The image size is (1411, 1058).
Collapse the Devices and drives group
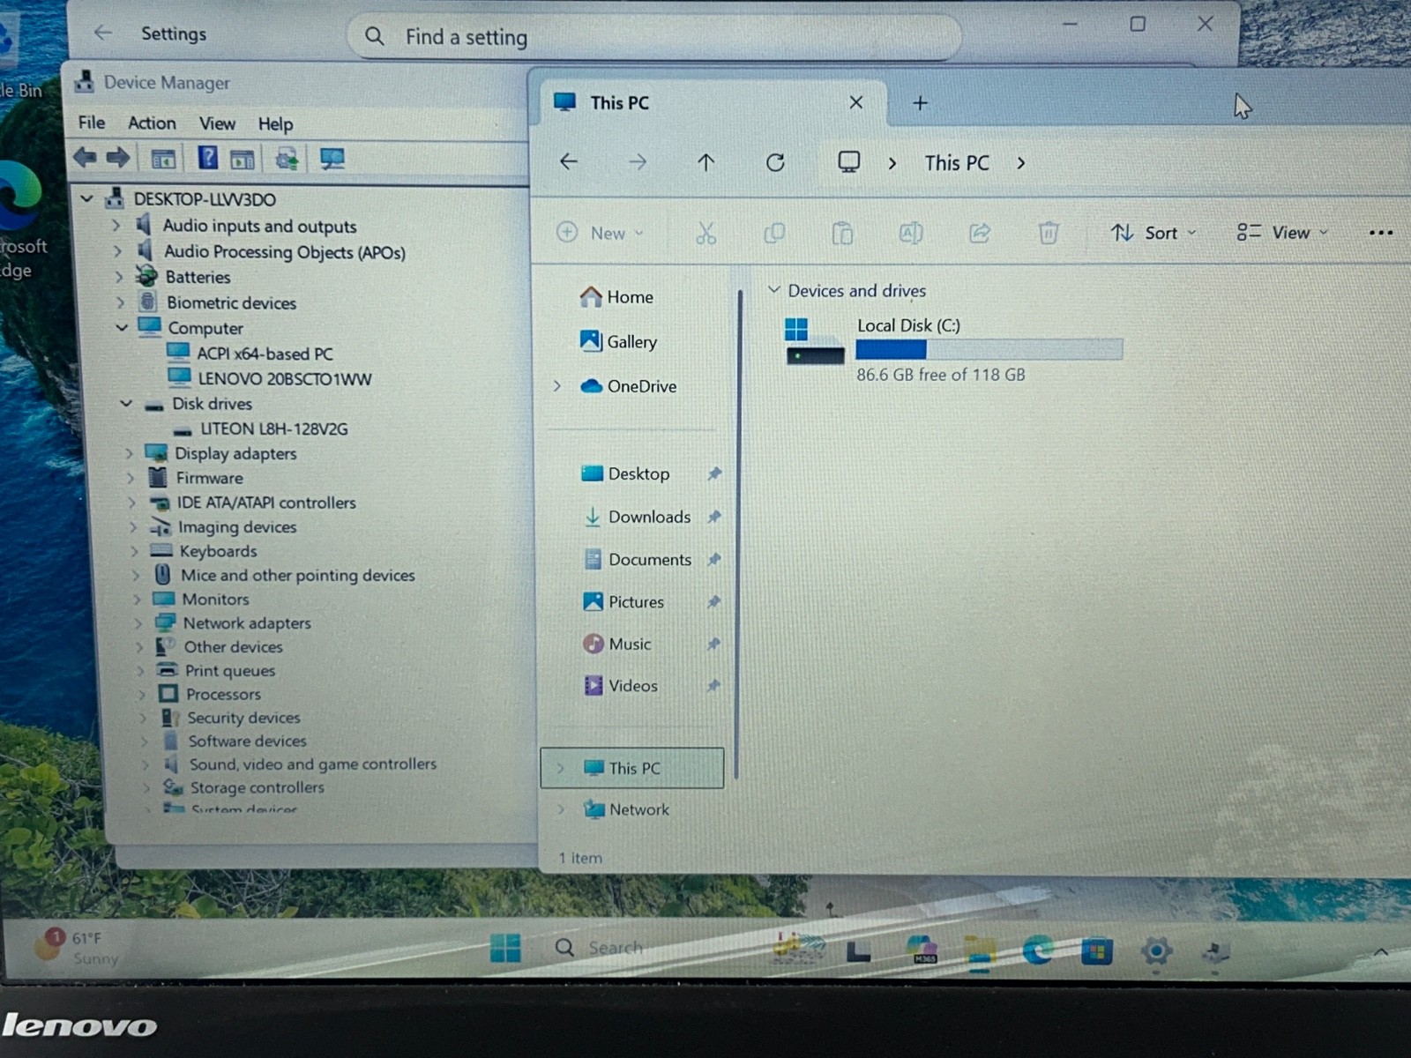773,289
